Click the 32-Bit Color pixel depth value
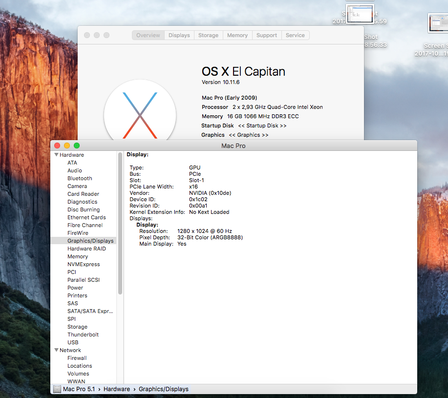Screen dimensions: 448x398 pos(210,237)
